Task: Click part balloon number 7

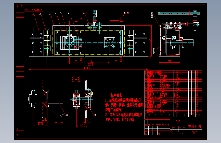Action: coord(84,13)
